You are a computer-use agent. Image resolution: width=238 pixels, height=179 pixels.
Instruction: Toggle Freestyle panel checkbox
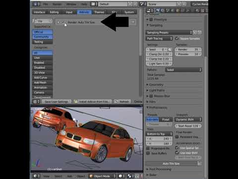click(x=151, y=19)
